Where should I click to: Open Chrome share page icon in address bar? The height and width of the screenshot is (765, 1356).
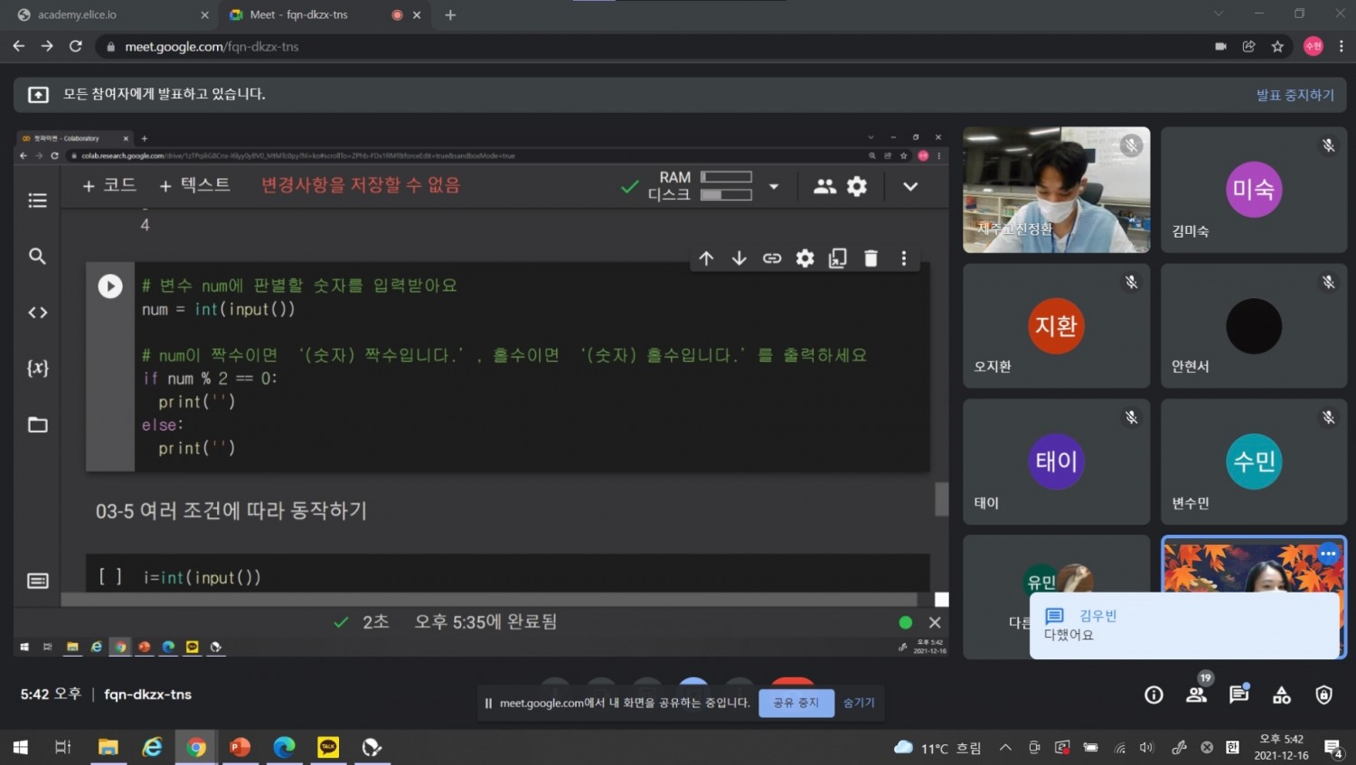pos(1248,47)
